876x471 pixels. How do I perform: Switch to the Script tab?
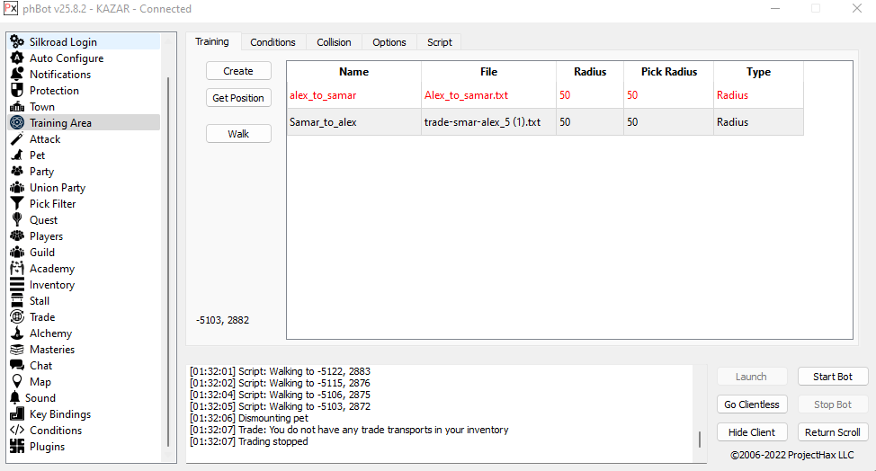(x=440, y=42)
